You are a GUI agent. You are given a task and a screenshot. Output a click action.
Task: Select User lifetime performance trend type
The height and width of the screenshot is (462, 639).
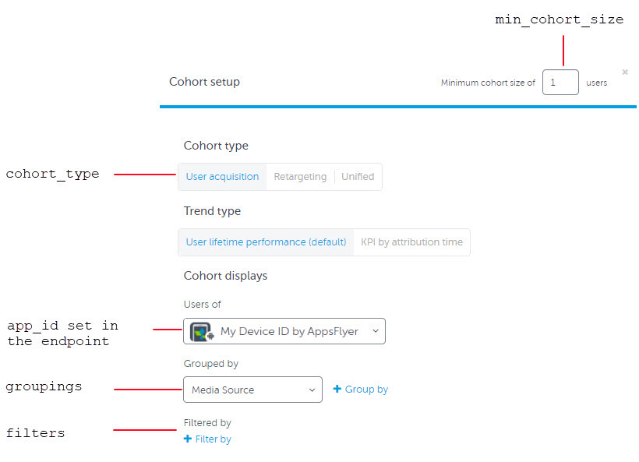click(x=266, y=242)
